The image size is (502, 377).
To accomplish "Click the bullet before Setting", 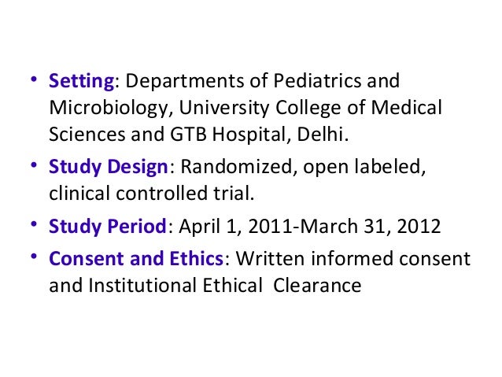I will (x=34, y=79).
